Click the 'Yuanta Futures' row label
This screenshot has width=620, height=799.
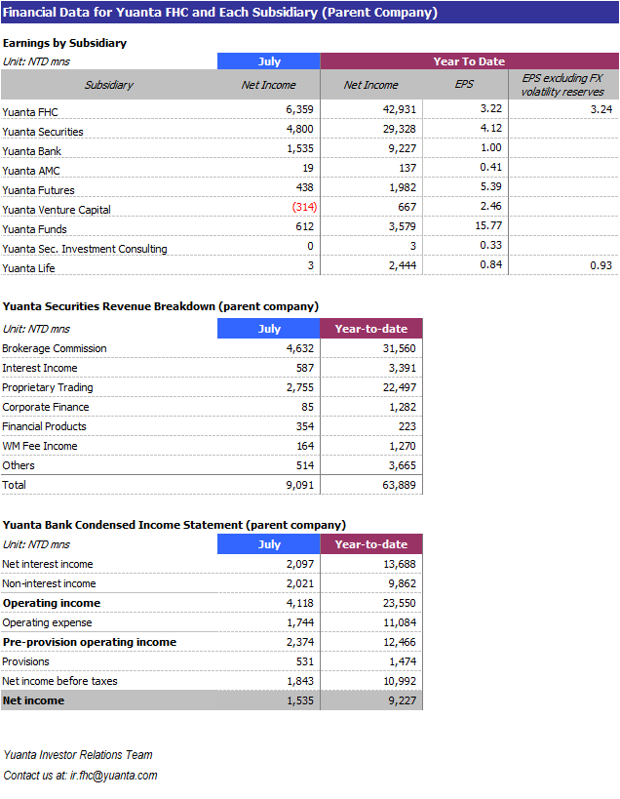tap(38, 190)
